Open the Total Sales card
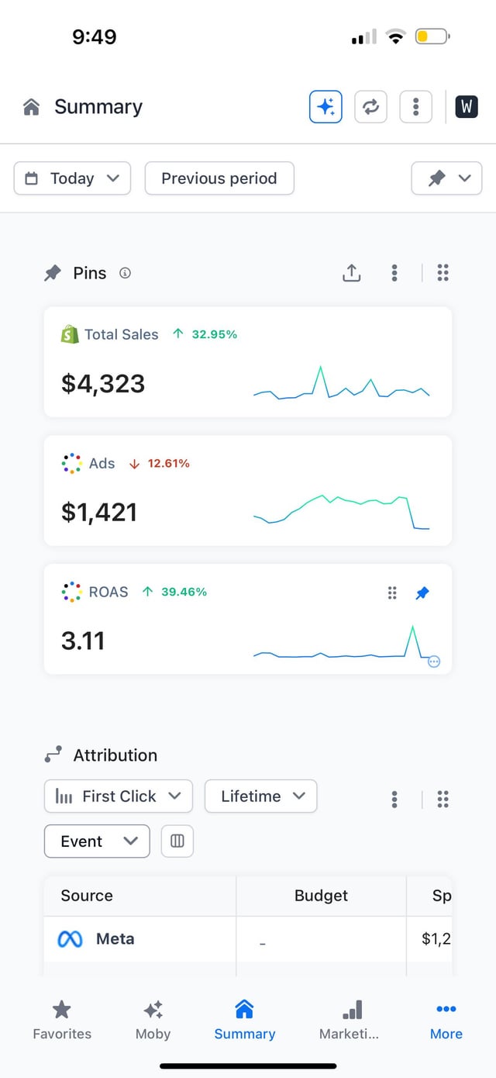Viewport: 496px width, 1078px height. (x=155, y=362)
